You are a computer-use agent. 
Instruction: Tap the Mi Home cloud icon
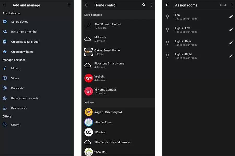(88, 39)
